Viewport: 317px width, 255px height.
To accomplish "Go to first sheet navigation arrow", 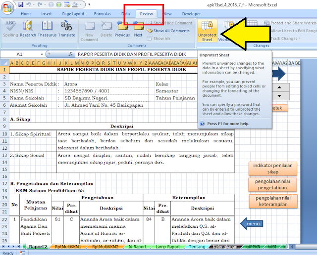I will click(3, 246).
